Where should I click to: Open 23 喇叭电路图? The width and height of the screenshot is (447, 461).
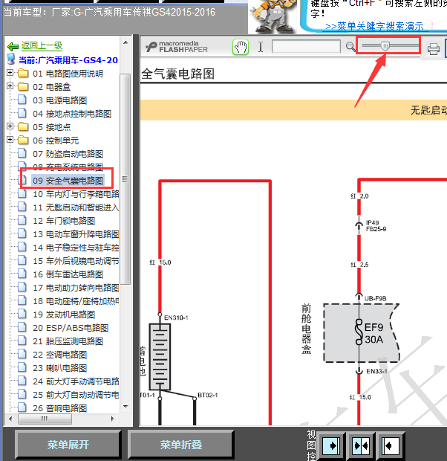point(59,368)
